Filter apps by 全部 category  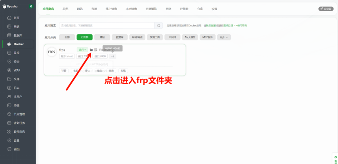coord(67,37)
